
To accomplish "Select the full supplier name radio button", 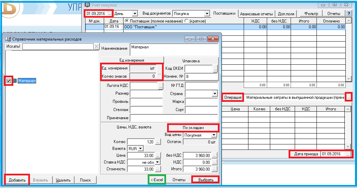I will click(127, 21).
